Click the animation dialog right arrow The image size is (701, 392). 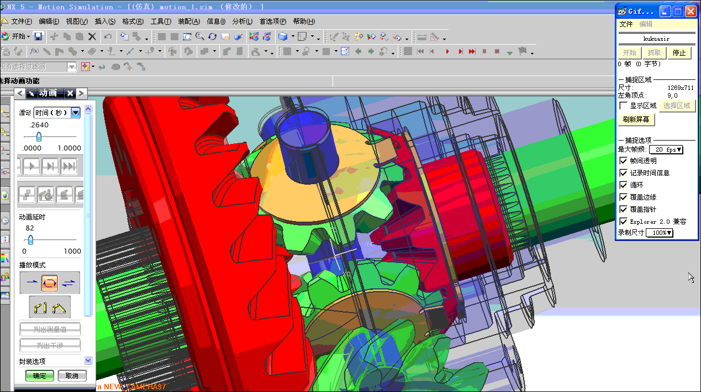tap(81, 93)
